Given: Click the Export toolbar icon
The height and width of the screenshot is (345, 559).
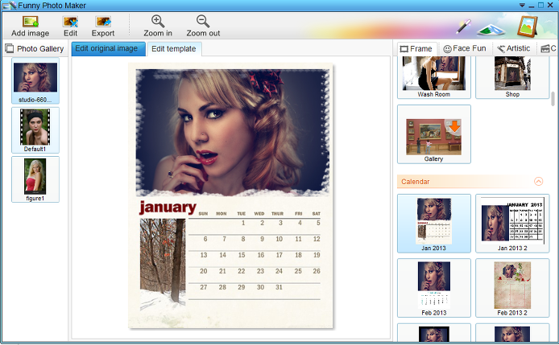Looking at the screenshot, I should pyautogui.click(x=103, y=22).
